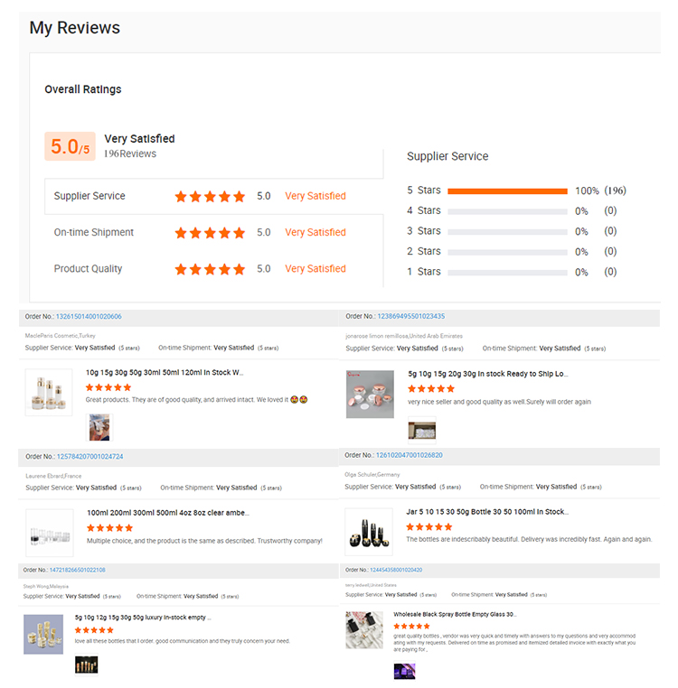Image resolution: width=678 pixels, height=688 pixels.
Task: Open 'Wholesale Black Spray Bottle Empty Glass' title
Action: [455, 614]
